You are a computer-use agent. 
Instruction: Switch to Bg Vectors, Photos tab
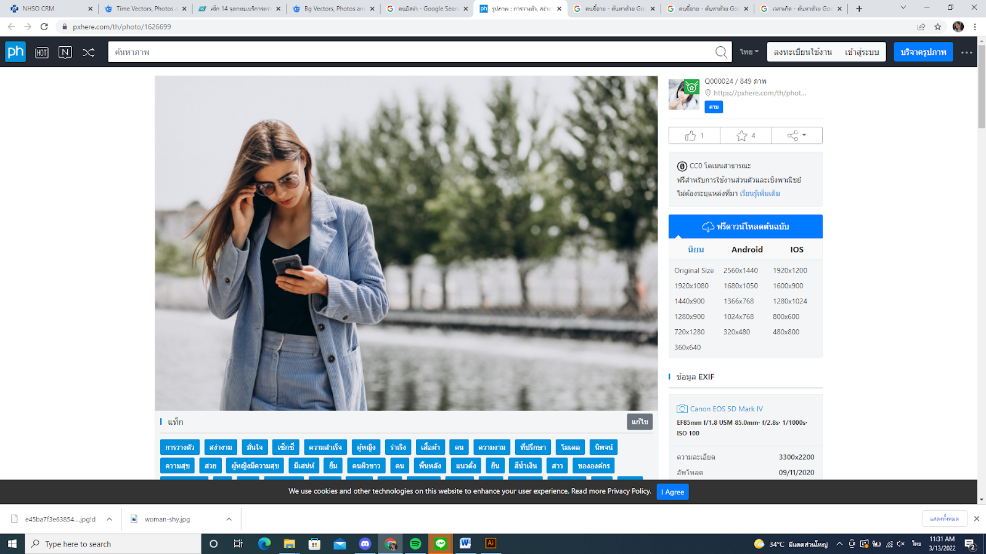point(333,9)
